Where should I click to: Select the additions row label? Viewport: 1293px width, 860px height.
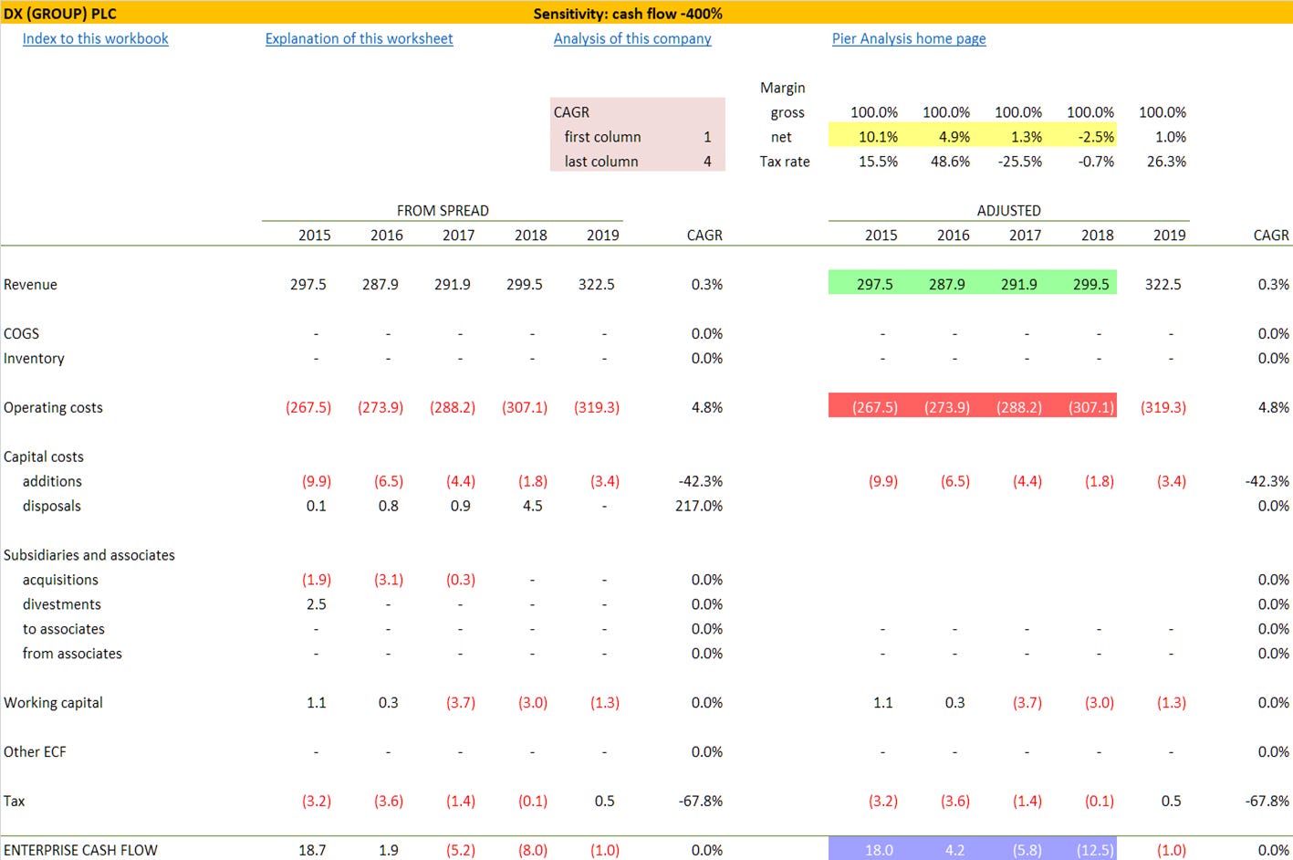(x=52, y=481)
